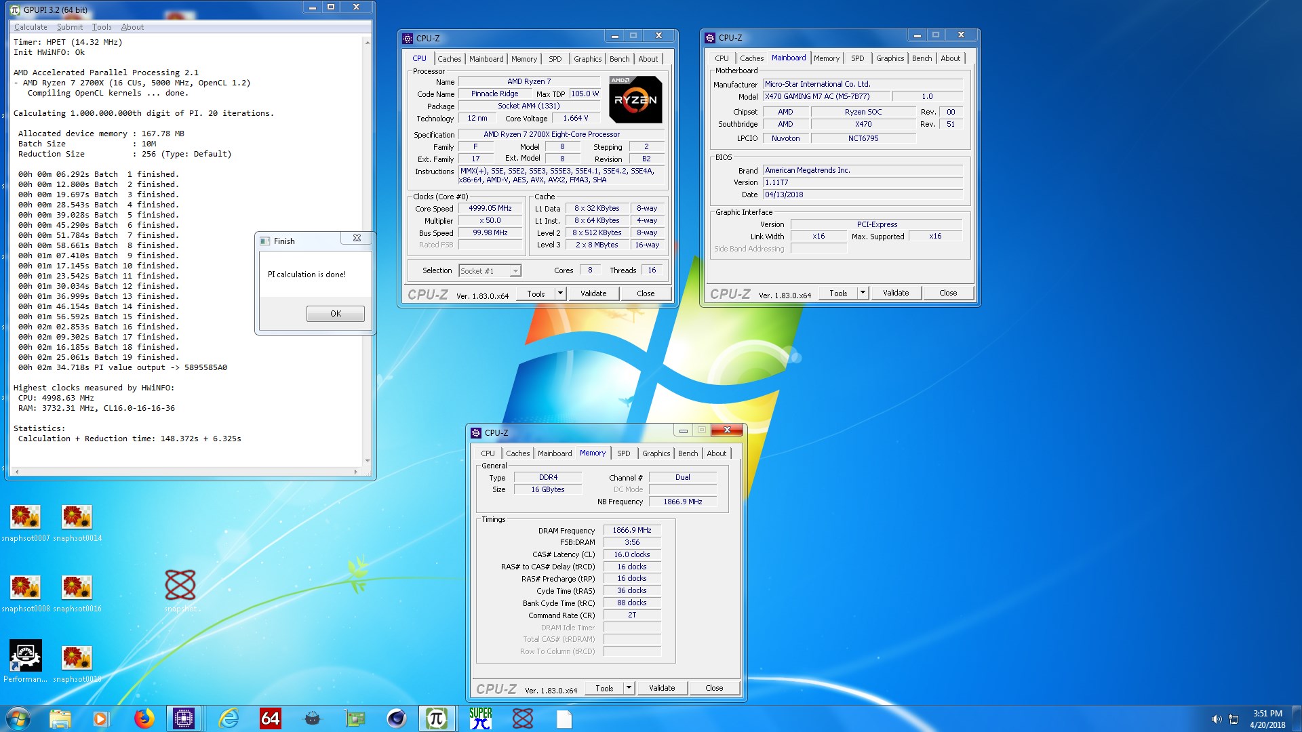Viewport: 1302px width, 732px height.
Task: Click the volume speaker tray icon
Action: 1217,719
